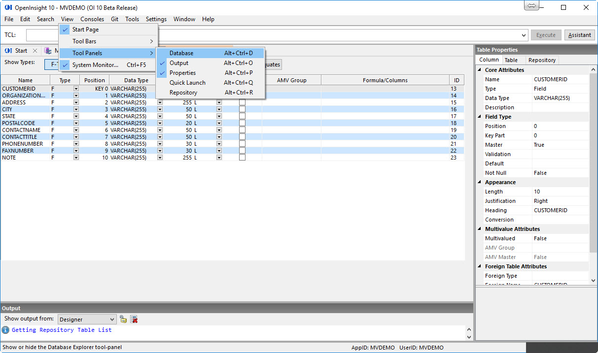Click the OpenInsight application icon in title bar

[8, 8]
